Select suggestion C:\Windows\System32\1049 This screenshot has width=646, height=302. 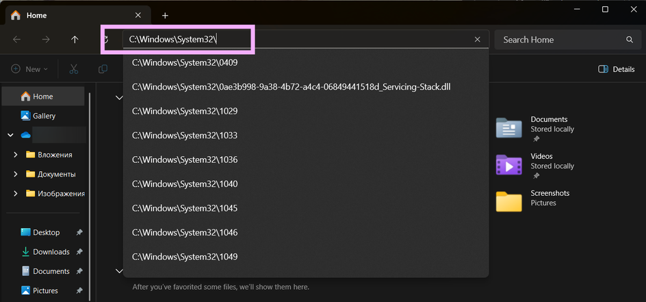click(306, 257)
